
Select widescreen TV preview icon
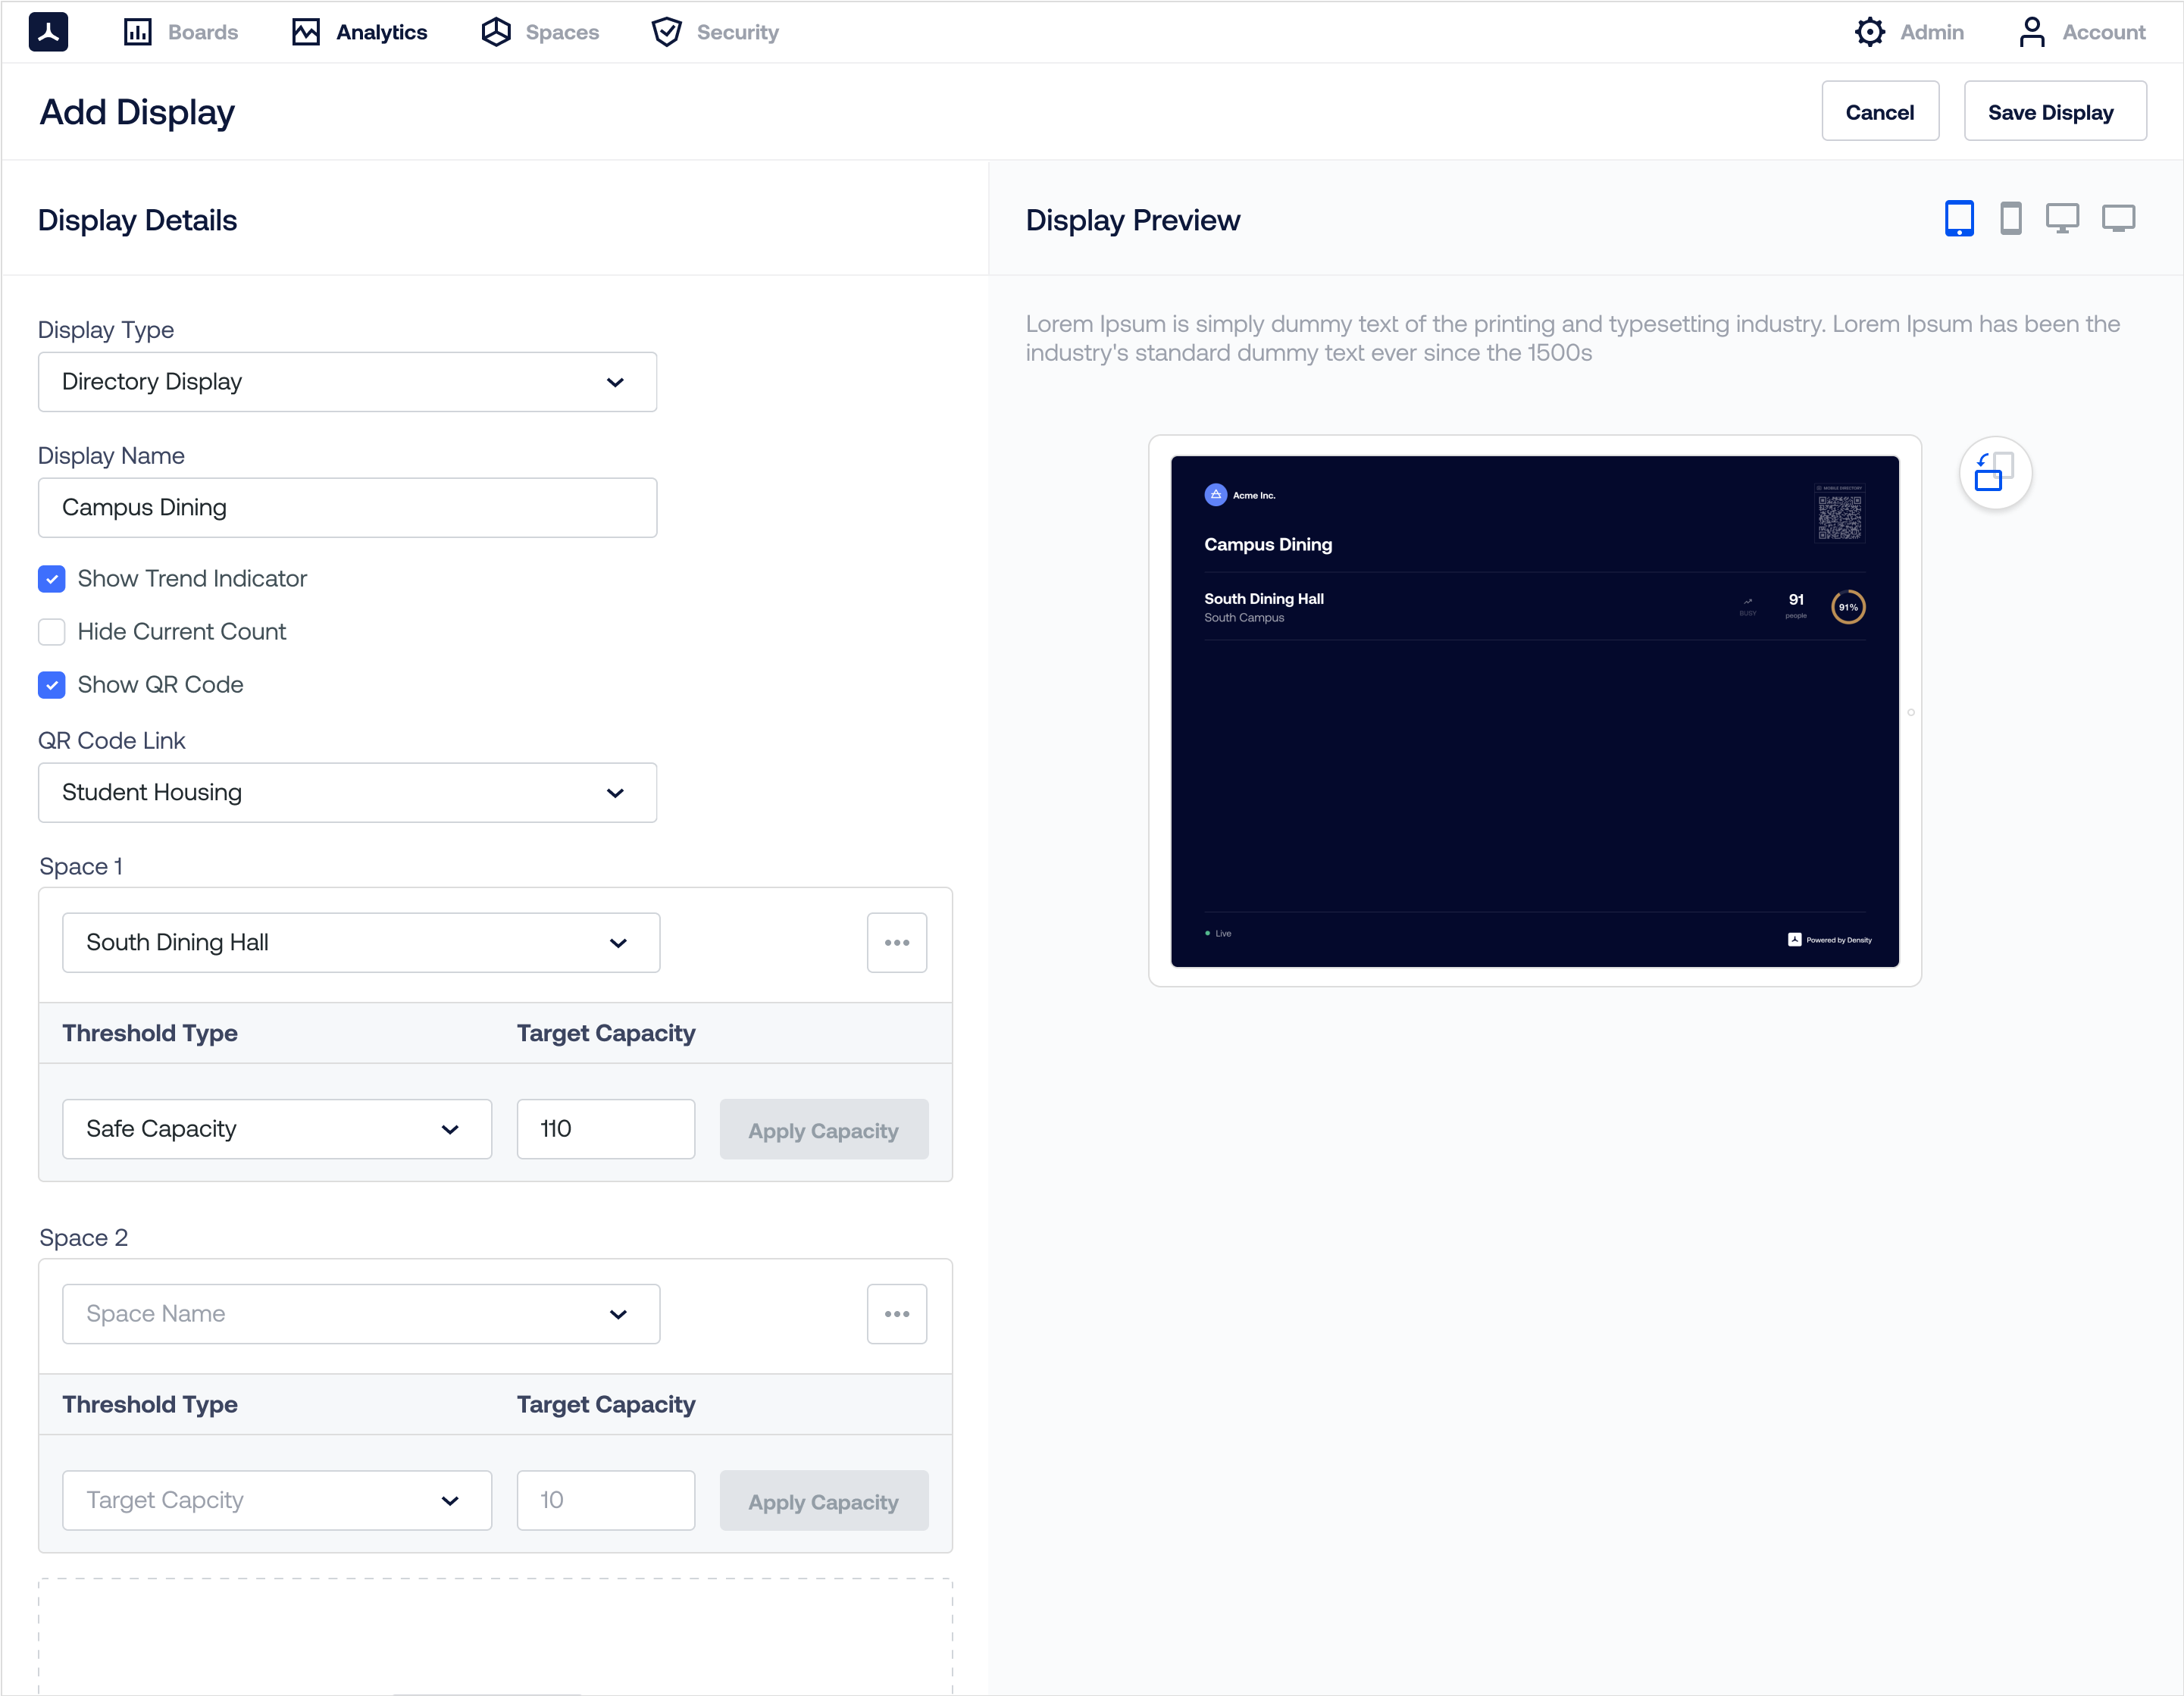tap(2118, 218)
